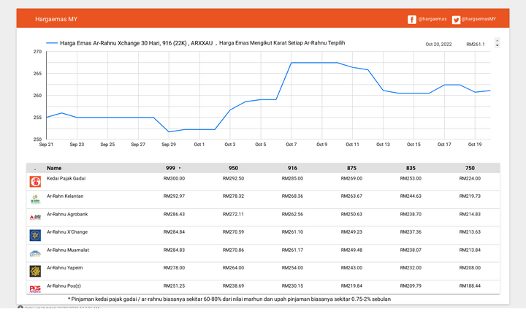
Task: Click the RM261.1 chart value label
Action: click(x=476, y=45)
